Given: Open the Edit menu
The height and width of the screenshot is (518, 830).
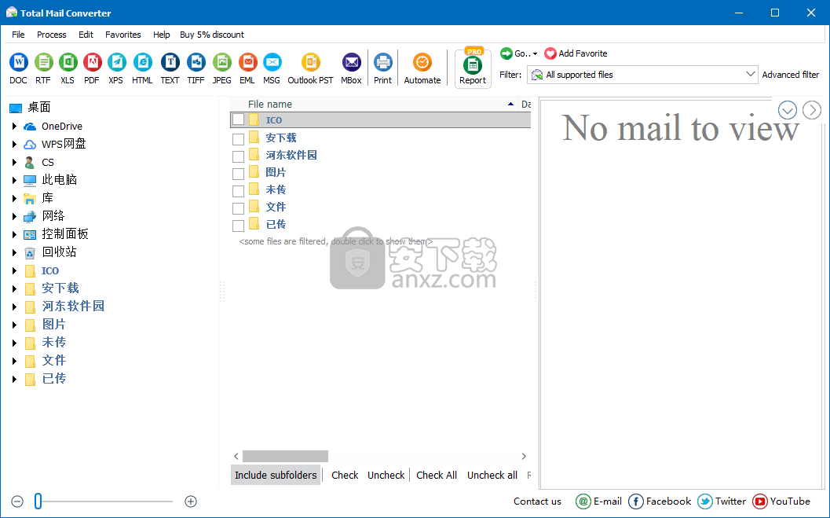Looking at the screenshot, I should pos(86,35).
